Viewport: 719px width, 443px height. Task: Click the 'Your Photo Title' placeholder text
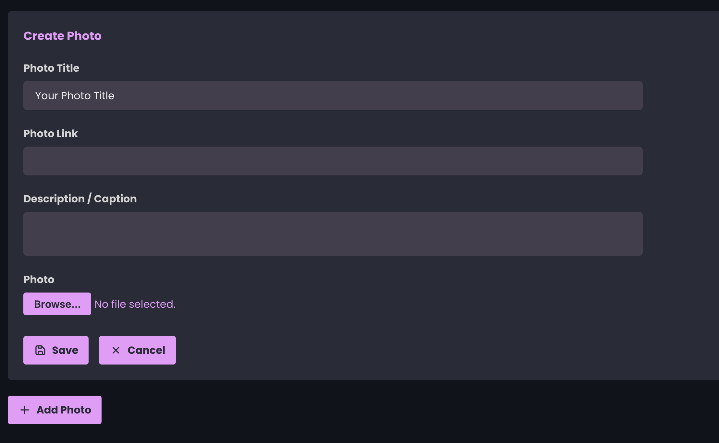tap(75, 96)
